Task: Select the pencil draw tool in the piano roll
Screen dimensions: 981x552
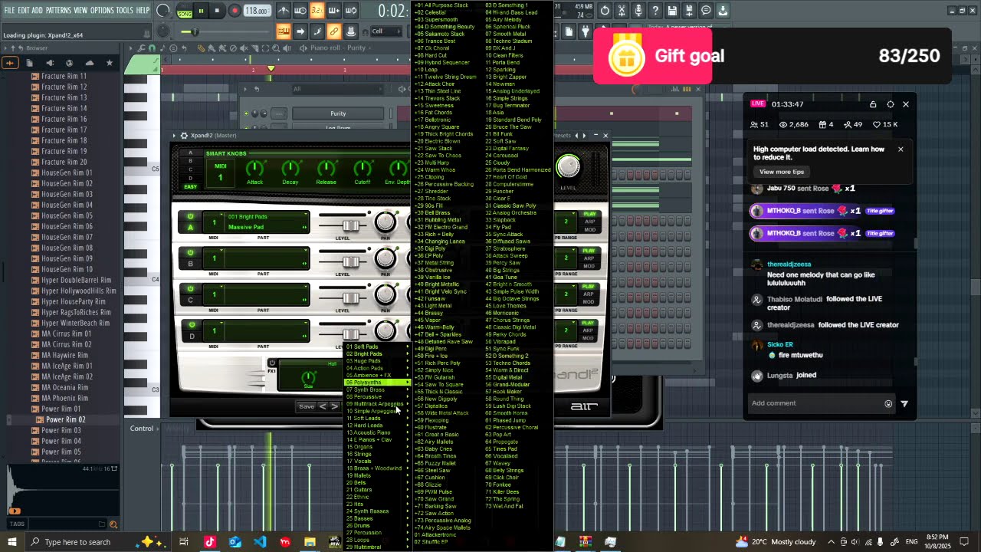Action: pyautogui.click(x=201, y=48)
